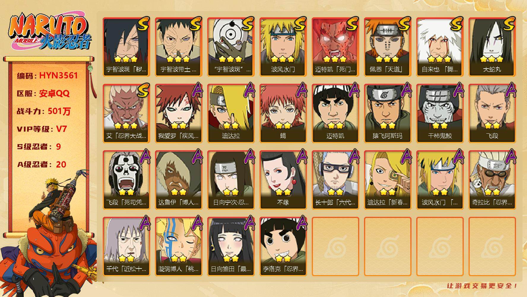Open the 千代「近松十…」character card
This screenshot has width=527, height=297.
point(126,247)
